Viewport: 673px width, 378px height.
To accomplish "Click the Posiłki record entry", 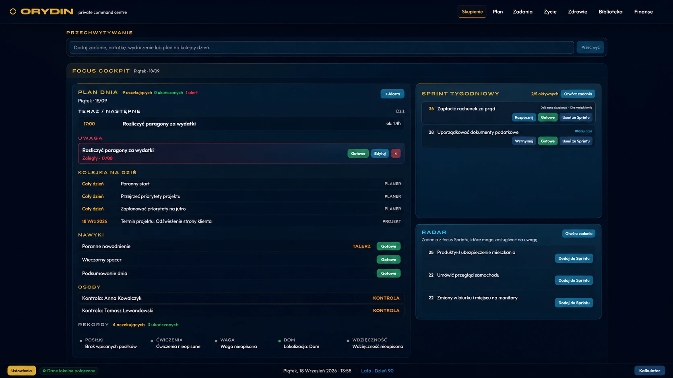I will 109,343.
